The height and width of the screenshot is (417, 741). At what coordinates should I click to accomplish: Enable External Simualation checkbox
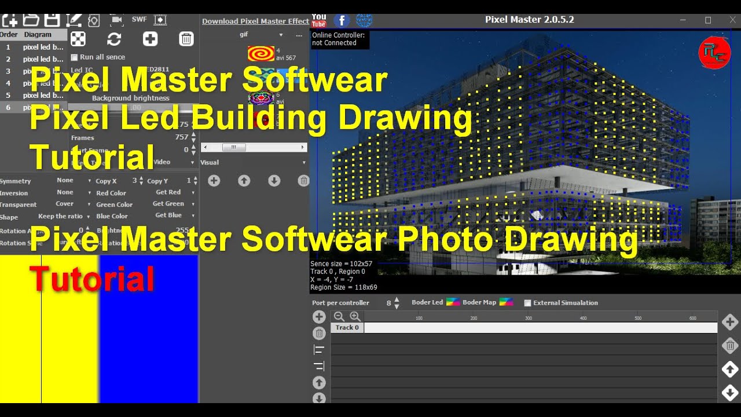tap(527, 303)
